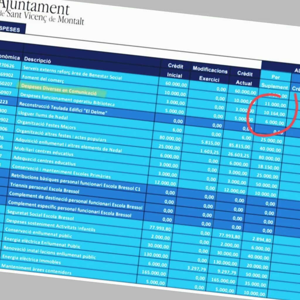This screenshot has height=300, width=300.
Task: Click the Energia elèctrica Immobles description
Action: 31,259
